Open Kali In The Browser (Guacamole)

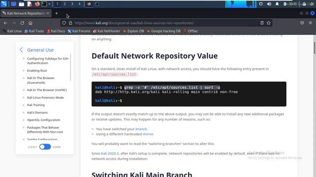pyautogui.click(x=40, y=80)
